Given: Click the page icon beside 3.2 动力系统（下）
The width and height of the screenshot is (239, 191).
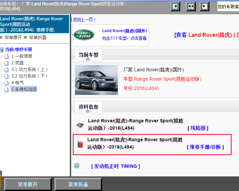Looking at the screenshot, I should coord(7,76).
